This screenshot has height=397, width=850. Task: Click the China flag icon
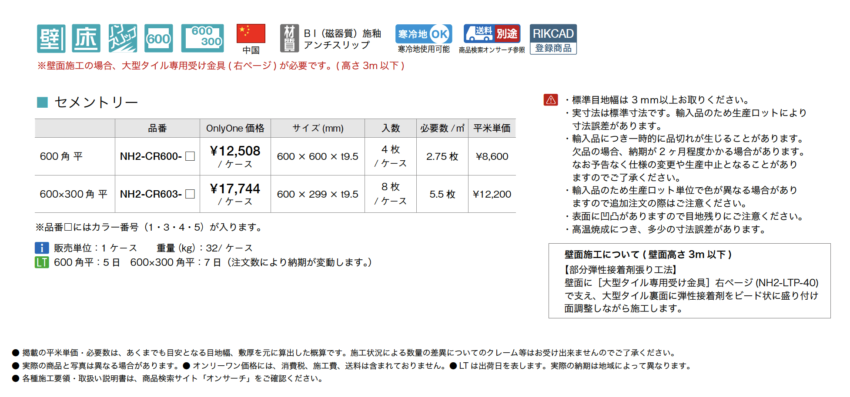(x=251, y=34)
